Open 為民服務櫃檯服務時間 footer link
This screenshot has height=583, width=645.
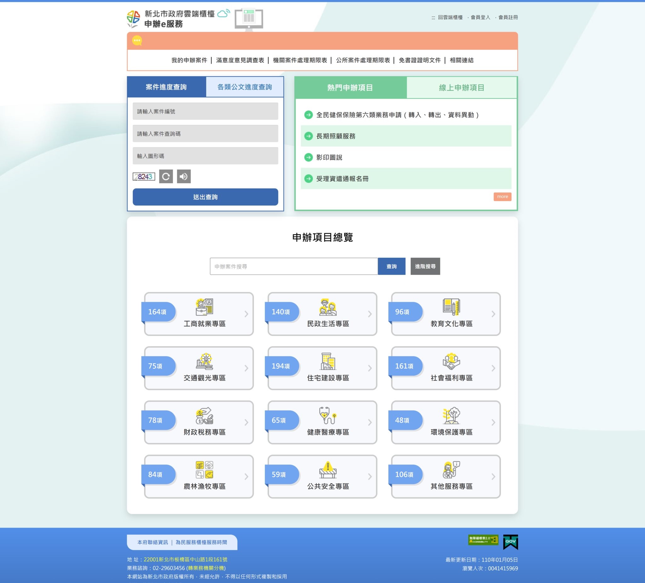click(x=201, y=542)
